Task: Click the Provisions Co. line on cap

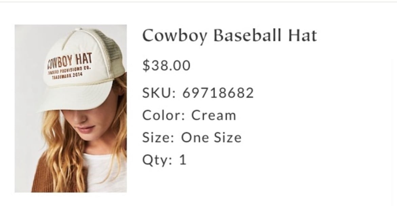Action: click(x=69, y=70)
